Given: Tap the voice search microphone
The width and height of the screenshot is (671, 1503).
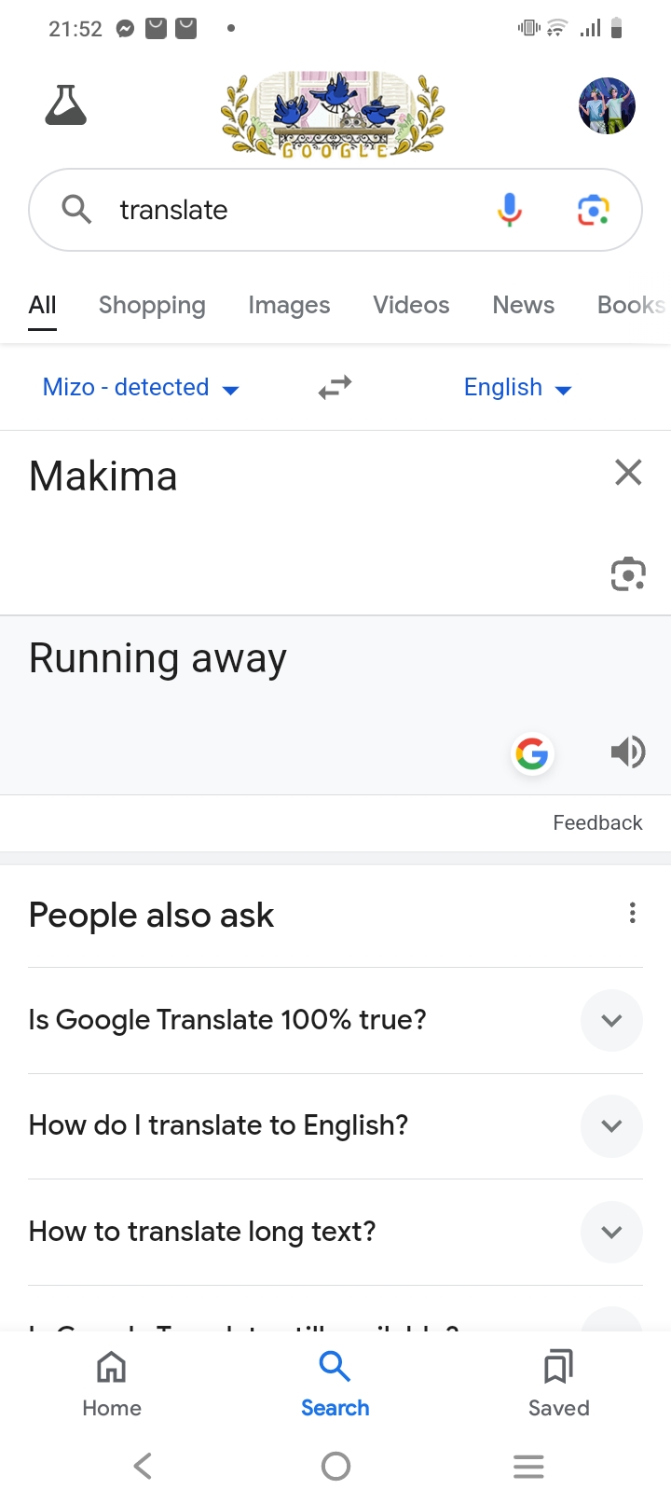Looking at the screenshot, I should coord(509,210).
